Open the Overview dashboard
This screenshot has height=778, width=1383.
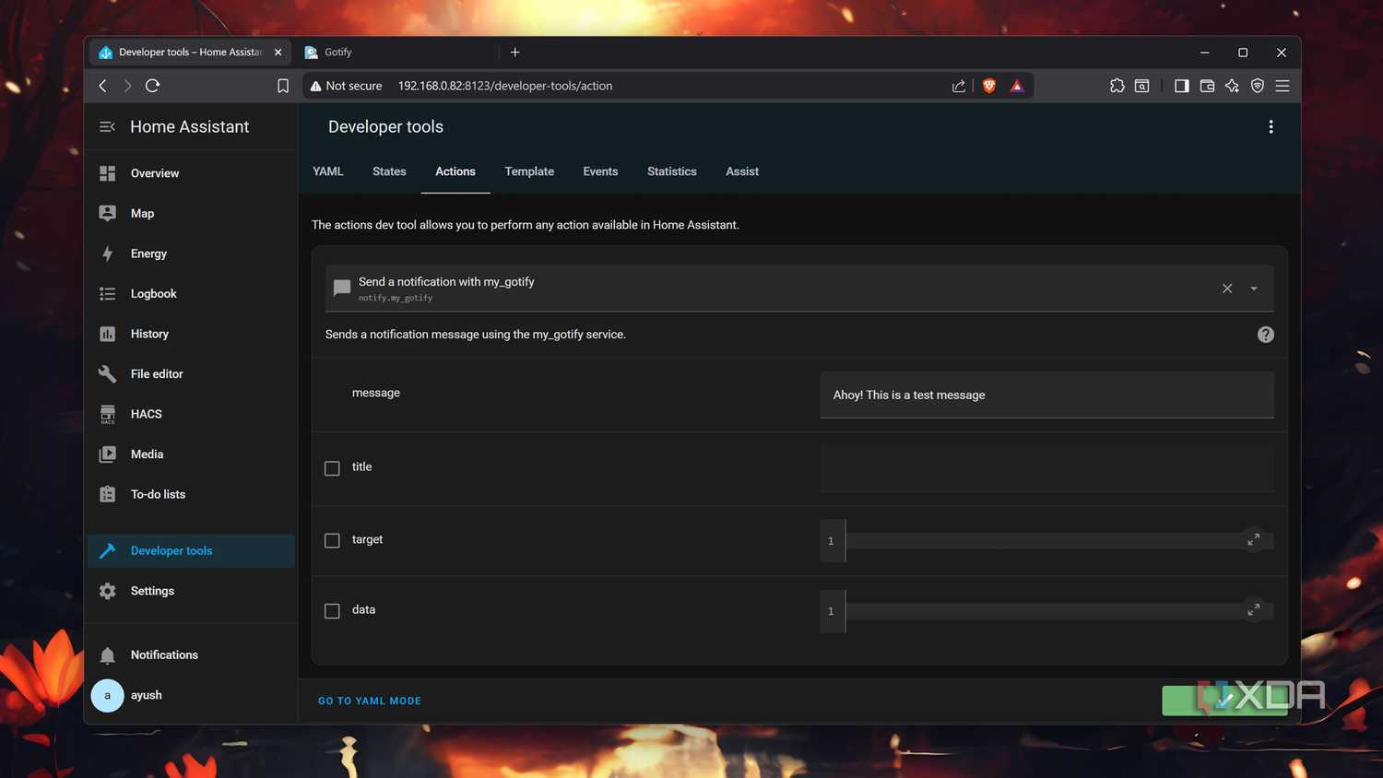tap(191, 173)
